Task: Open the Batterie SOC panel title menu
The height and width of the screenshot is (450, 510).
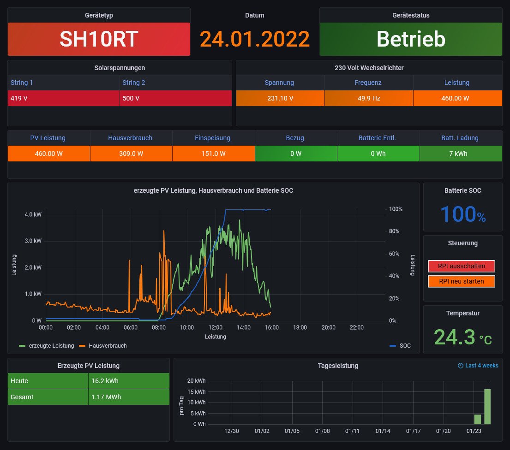Action: pyautogui.click(x=462, y=190)
